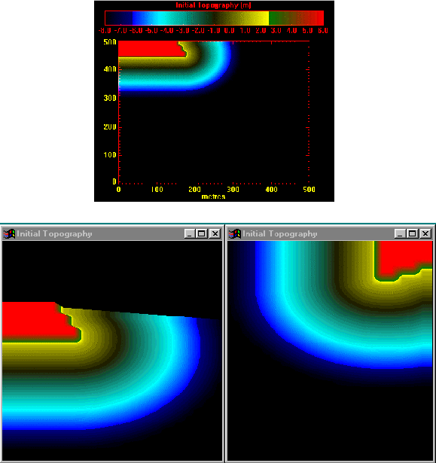Screen dimensions: 436x463
Task: Minimize the right Initial Topography window
Action: [x=399, y=234]
